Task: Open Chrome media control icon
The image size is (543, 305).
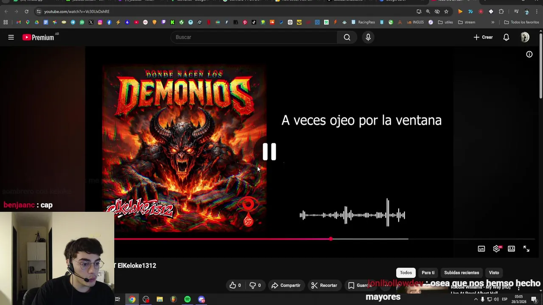Action: coord(516,11)
